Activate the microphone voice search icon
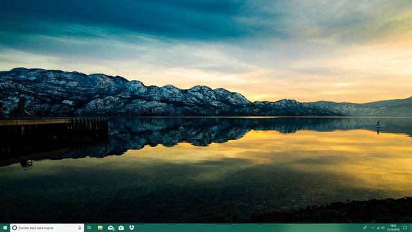 (x=80, y=227)
